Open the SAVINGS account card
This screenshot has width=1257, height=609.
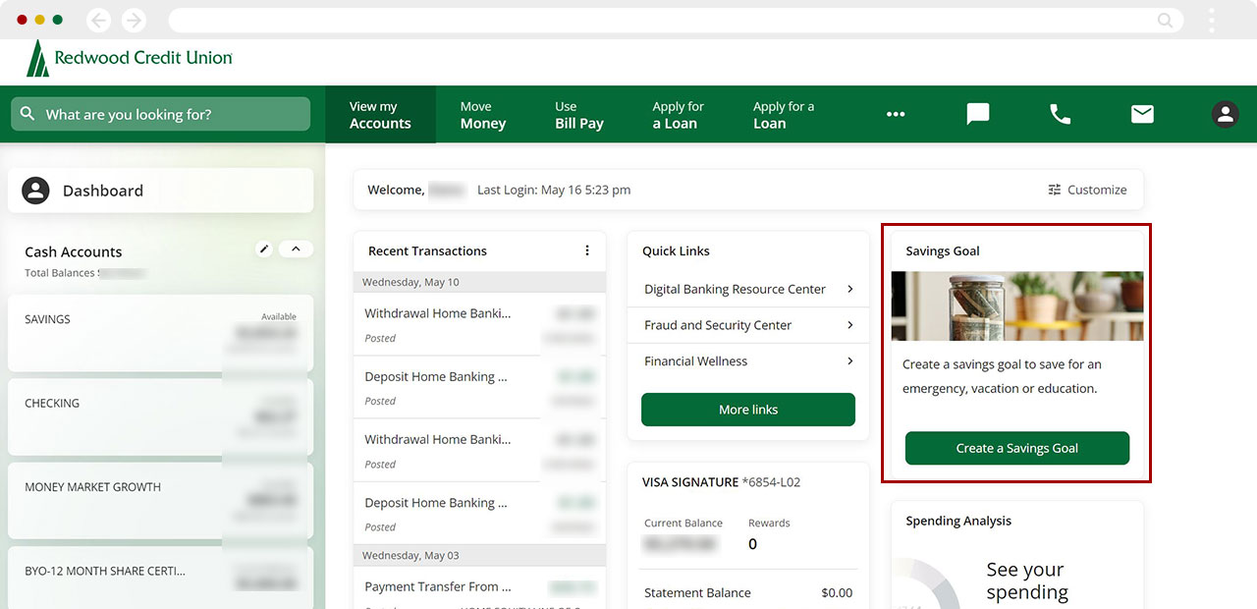pos(161,334)
